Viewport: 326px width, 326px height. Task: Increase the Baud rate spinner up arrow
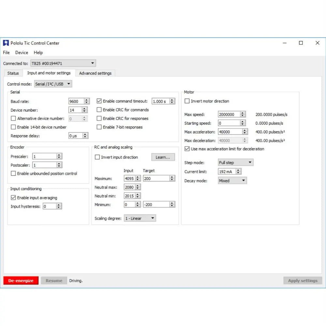pyautogui.click(x=87, y=100)
